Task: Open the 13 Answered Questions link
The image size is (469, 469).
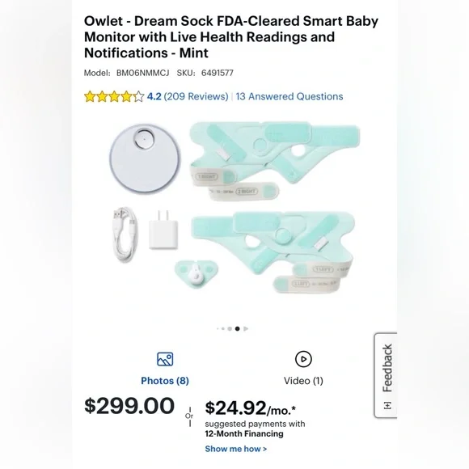Action: click(289, 96)
